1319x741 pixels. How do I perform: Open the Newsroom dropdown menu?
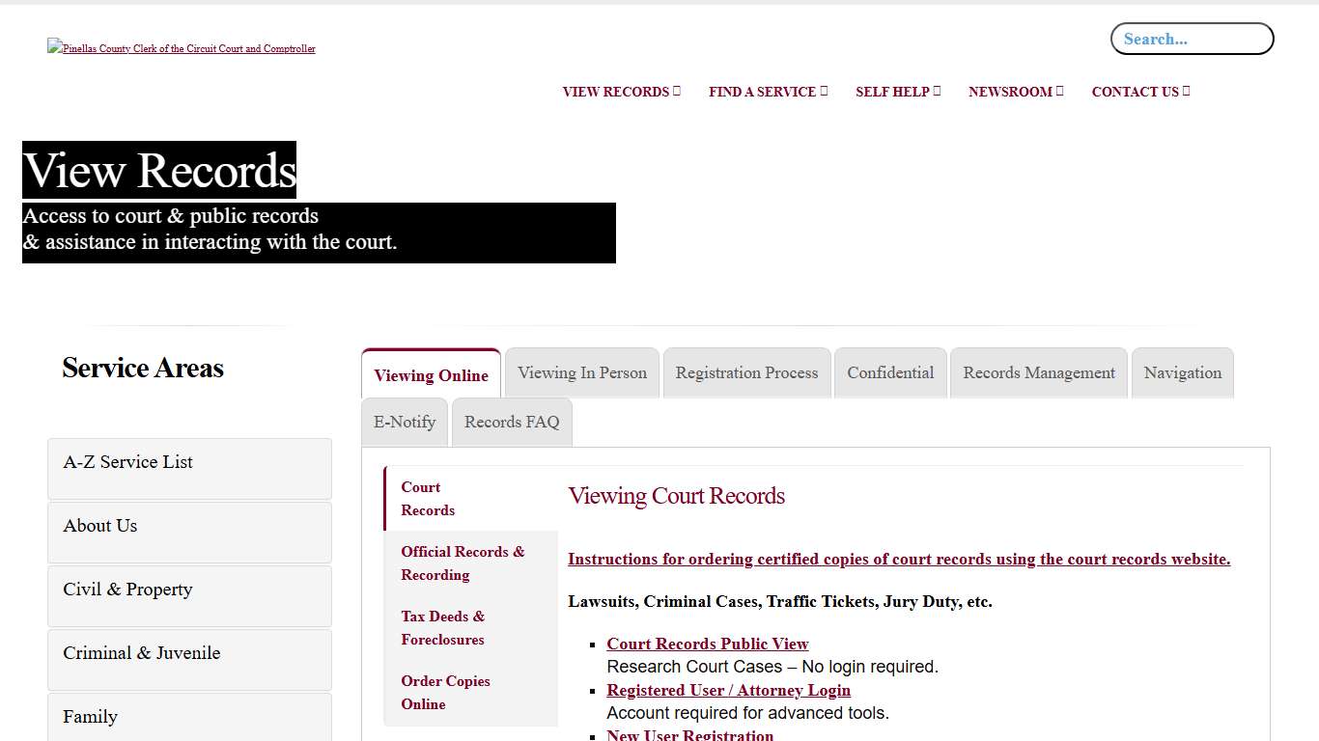1015,92
